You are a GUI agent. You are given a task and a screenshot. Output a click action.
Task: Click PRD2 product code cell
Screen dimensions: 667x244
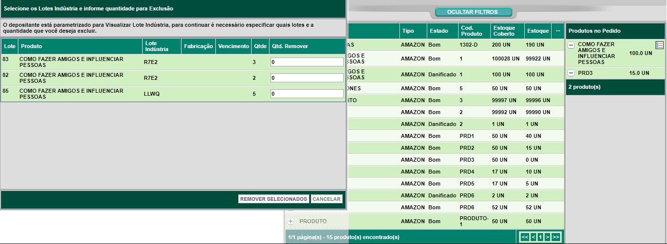click(x=467, y=148)
